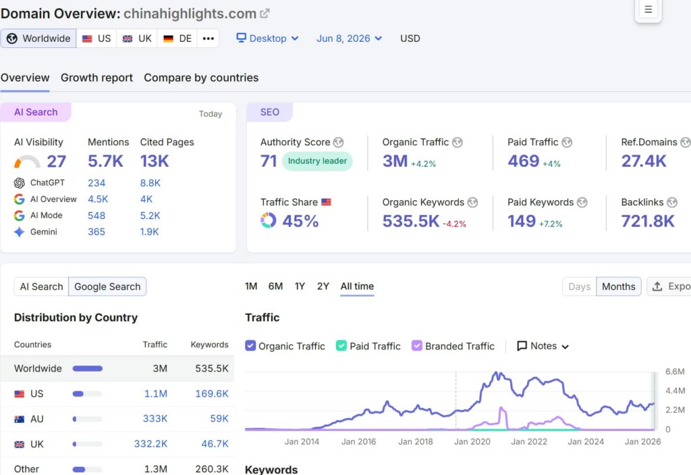Click the German flag in region tabs
The width and height of the screenshot is (691, 475).
point(168,39)
